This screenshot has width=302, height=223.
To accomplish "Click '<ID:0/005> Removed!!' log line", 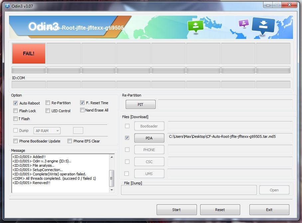I will (31, 183).
